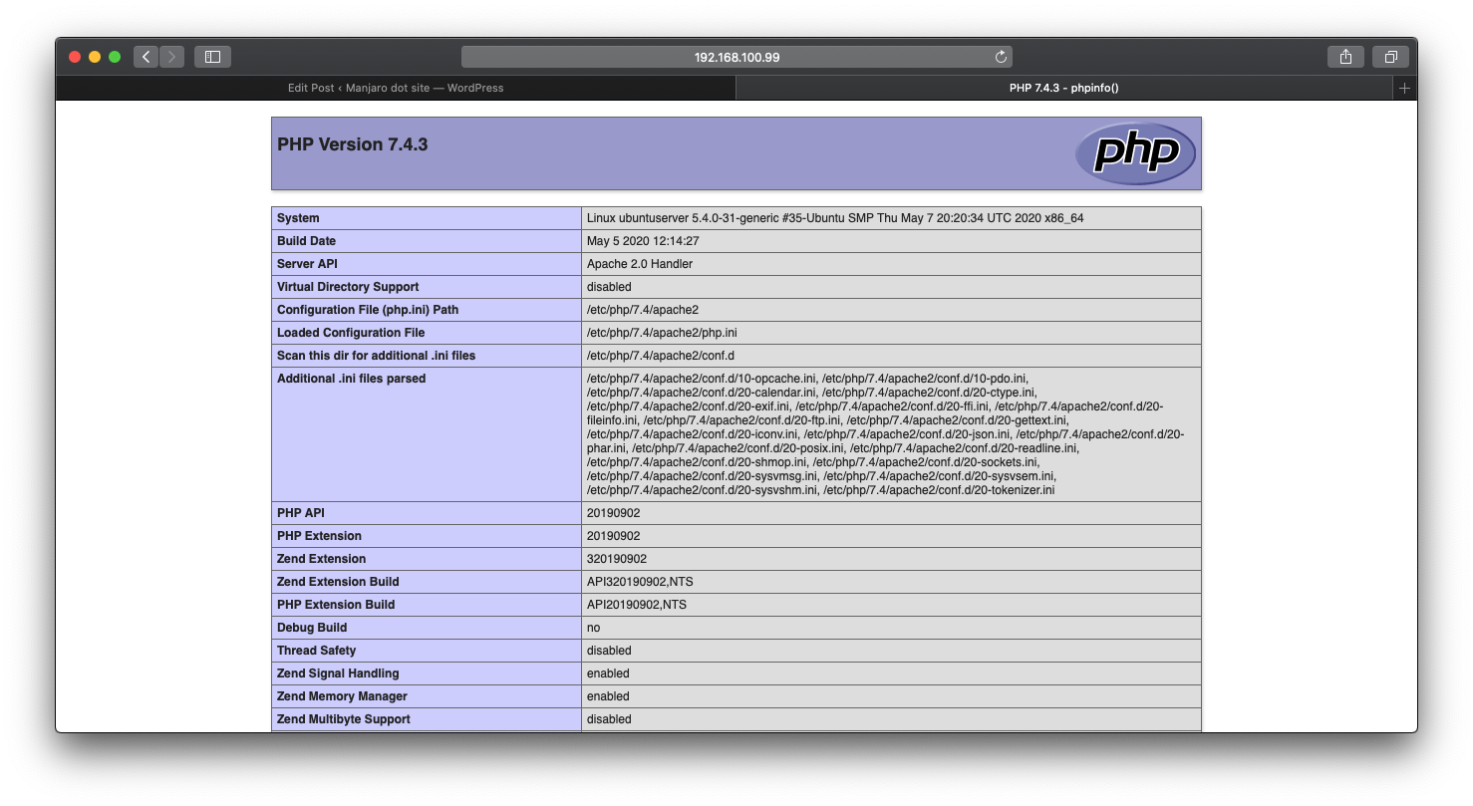Select the PHP 7.4.3 - phpinfo() tab
This screenshot has height=806, width=1473.
point(1063,88)
